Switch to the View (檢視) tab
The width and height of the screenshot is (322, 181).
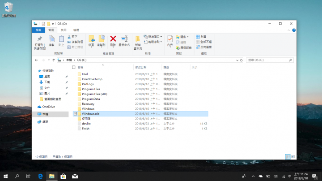(76, 30)
